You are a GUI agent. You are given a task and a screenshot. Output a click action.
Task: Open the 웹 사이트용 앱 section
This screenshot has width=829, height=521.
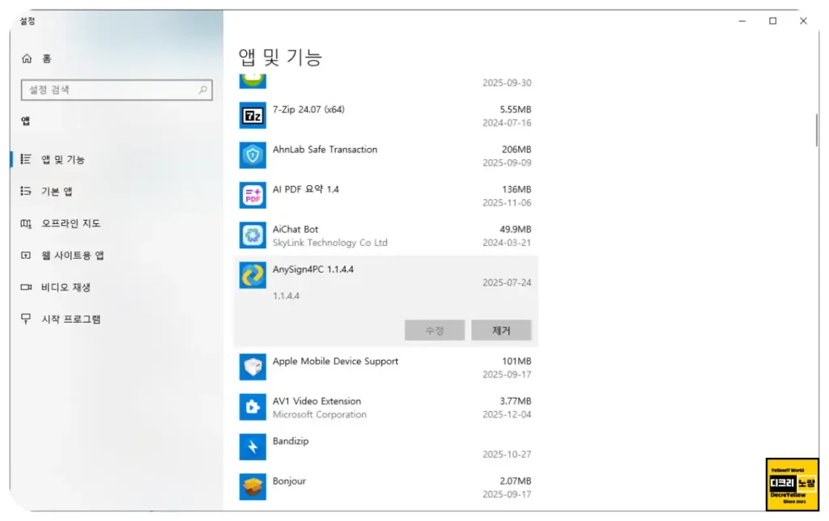click(x=117, y=255)
